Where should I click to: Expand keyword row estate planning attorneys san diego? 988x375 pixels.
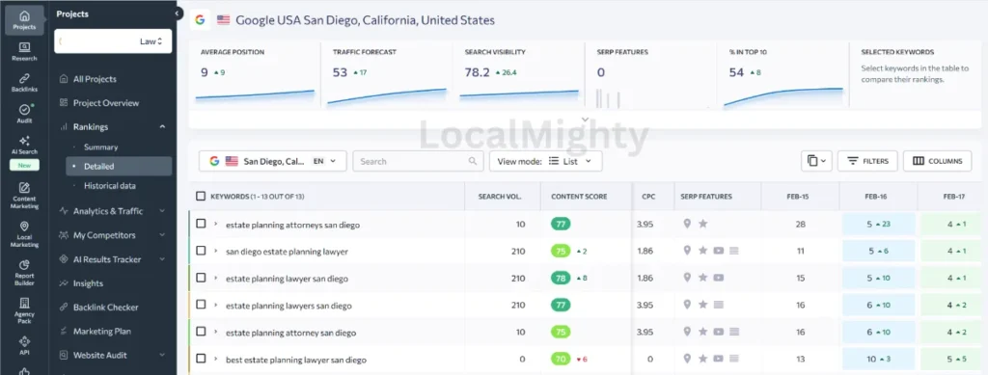[215, 224]
